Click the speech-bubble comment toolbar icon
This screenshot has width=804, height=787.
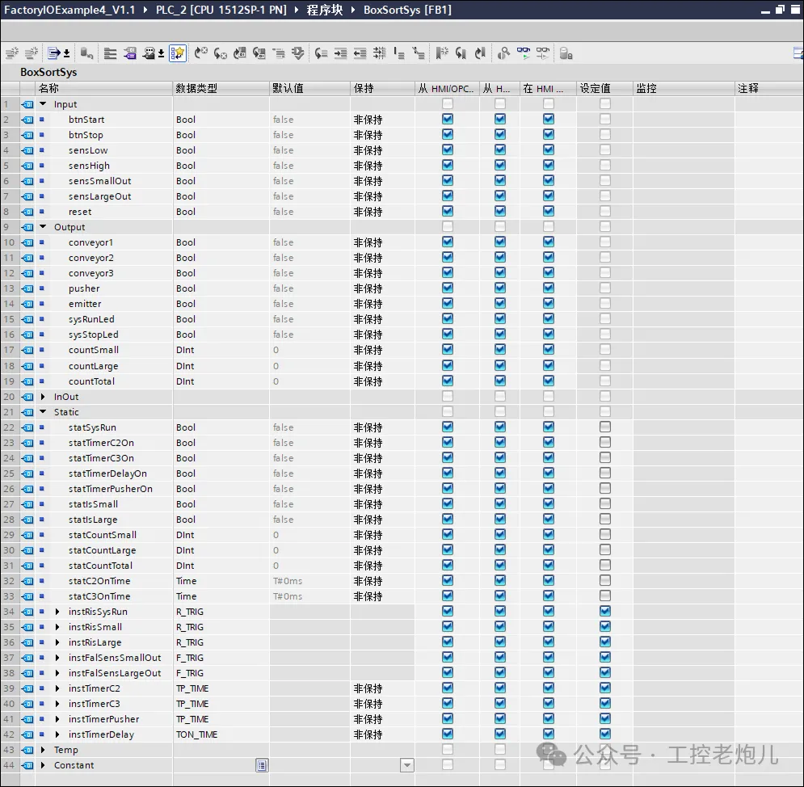click(x=149, y=53)
